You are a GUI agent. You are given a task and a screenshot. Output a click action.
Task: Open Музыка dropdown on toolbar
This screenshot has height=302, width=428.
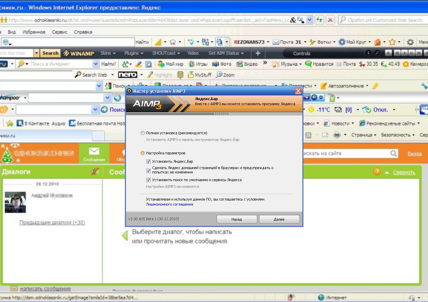(287, 64)
